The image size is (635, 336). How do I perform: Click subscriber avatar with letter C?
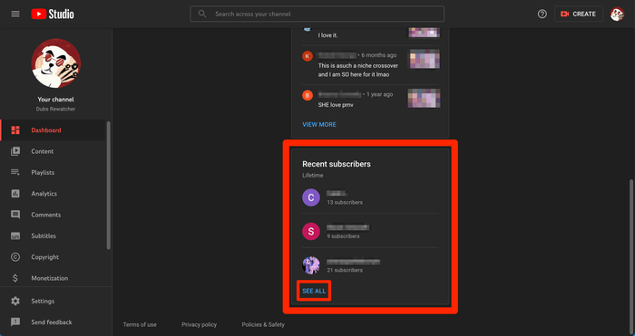point(311,197)
